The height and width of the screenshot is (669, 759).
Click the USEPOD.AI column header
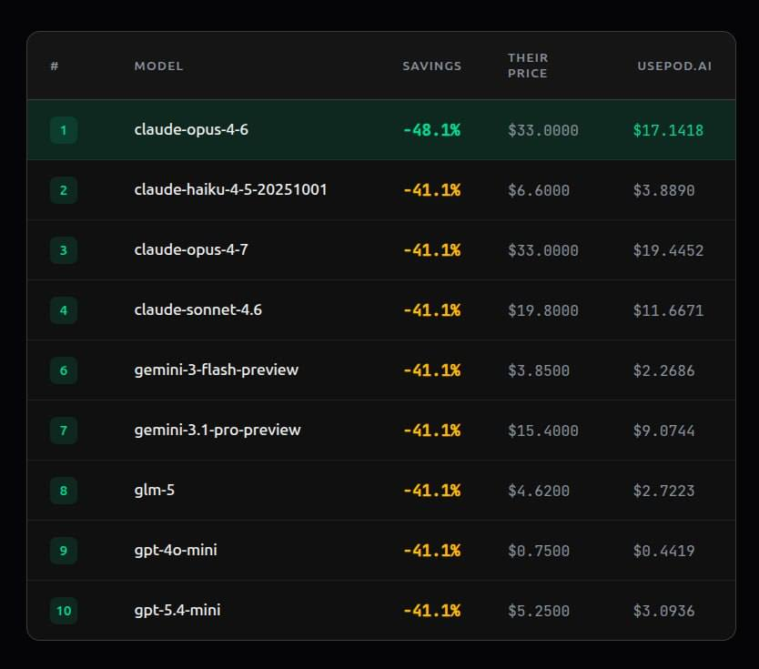point(674,66)
